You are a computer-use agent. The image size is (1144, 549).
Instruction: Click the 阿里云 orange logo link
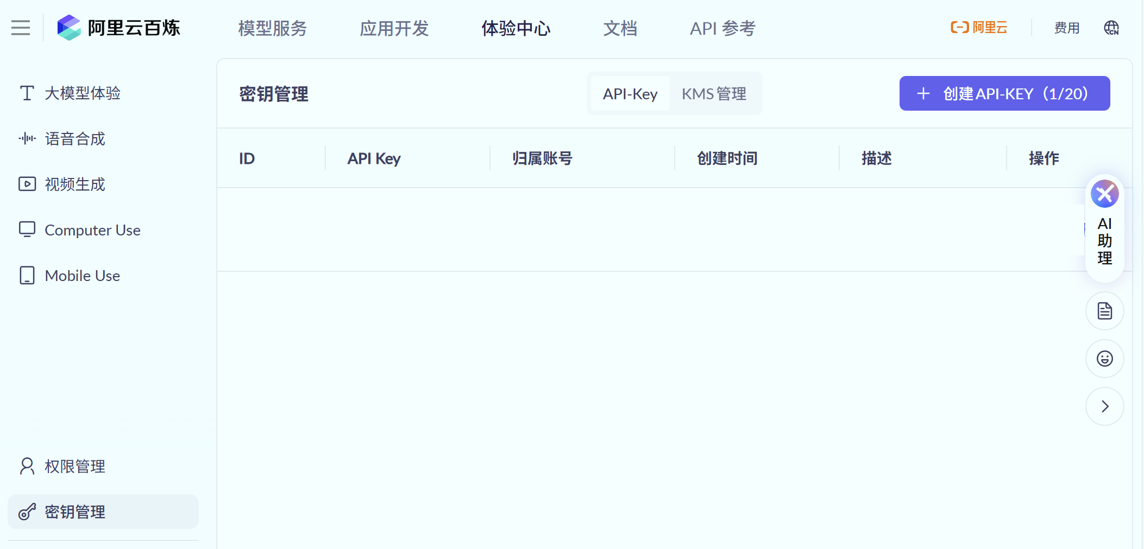[979, 28]
